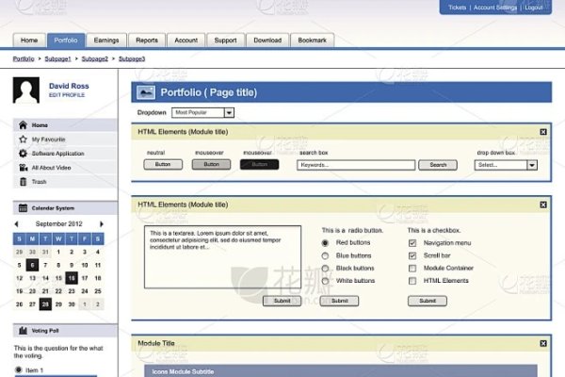The width and height of the screenshot is (565, 377).
Task: Click the Search button
Action: [438, 165]
